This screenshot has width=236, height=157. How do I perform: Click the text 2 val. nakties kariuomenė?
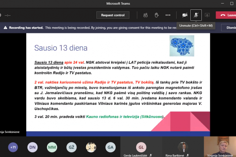[x=58, y=82]
